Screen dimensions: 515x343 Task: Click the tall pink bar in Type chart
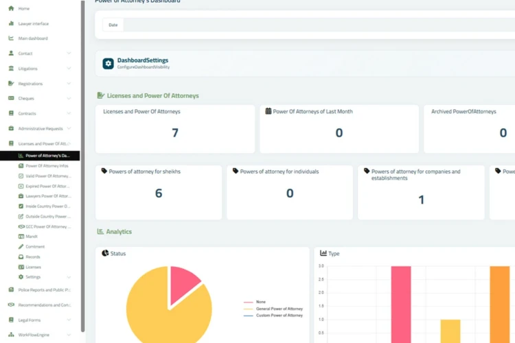tap(401, 305)
